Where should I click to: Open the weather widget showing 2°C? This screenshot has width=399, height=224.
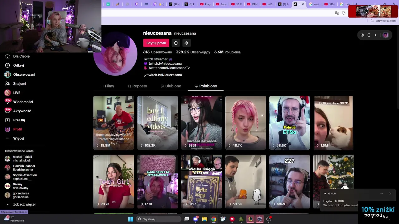click(x=14, y=219)
